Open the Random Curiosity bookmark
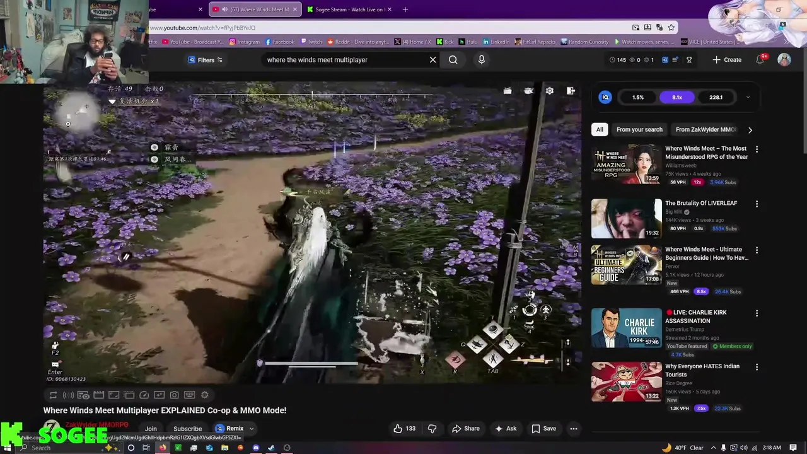The image size is (807, 454). point(584,42)
